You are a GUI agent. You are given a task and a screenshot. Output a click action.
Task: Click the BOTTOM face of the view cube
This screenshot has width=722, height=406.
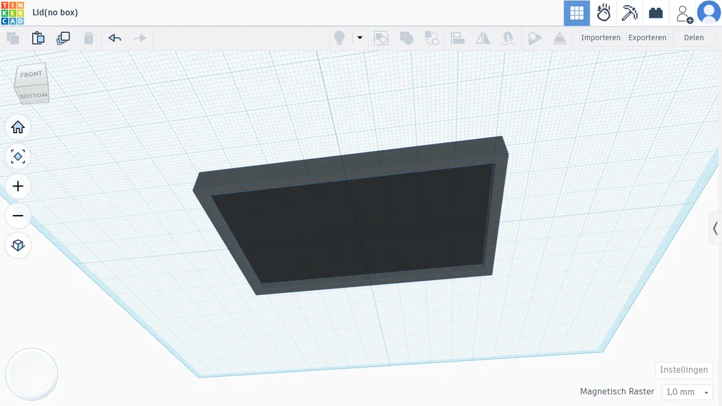33,95
